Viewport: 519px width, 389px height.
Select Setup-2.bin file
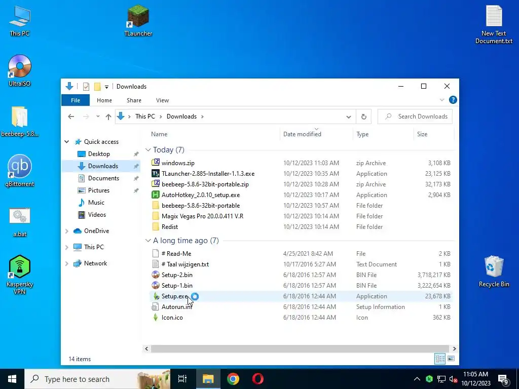[x=177, y=275]
